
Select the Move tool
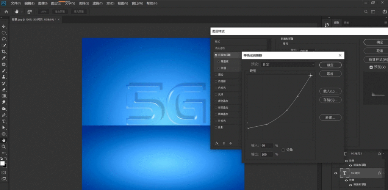tap(4, 26)
